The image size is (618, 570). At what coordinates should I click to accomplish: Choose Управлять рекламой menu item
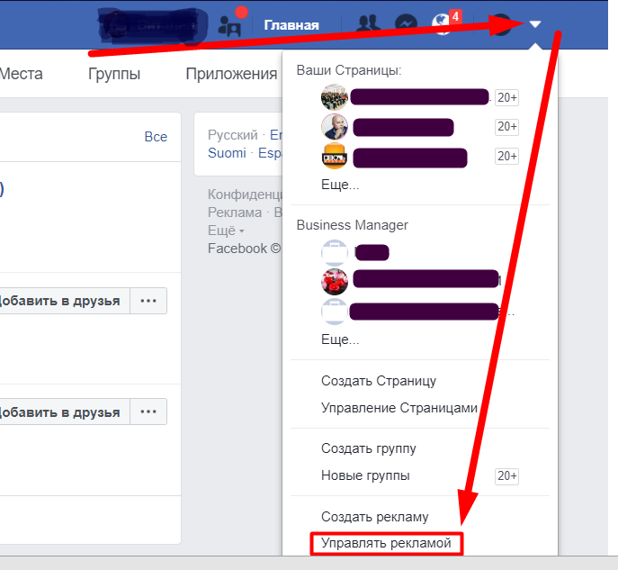tap(386, 544)
